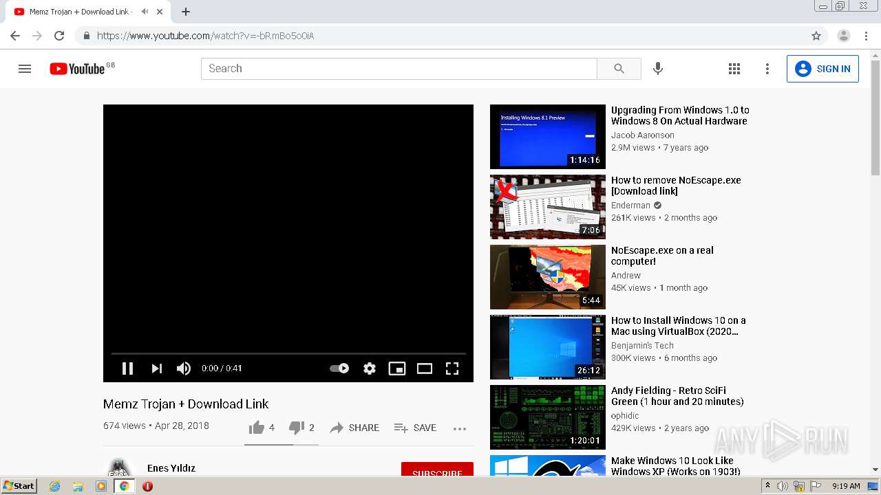Image resolution: width=881 pixels, height=495 pixels.
Task: Enable miniplayer mode
Action: tap(397, 368)
